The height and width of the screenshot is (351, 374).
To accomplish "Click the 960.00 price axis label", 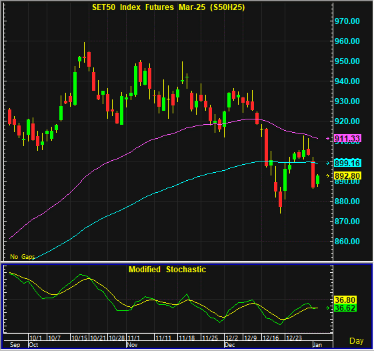I will point(347,41).
